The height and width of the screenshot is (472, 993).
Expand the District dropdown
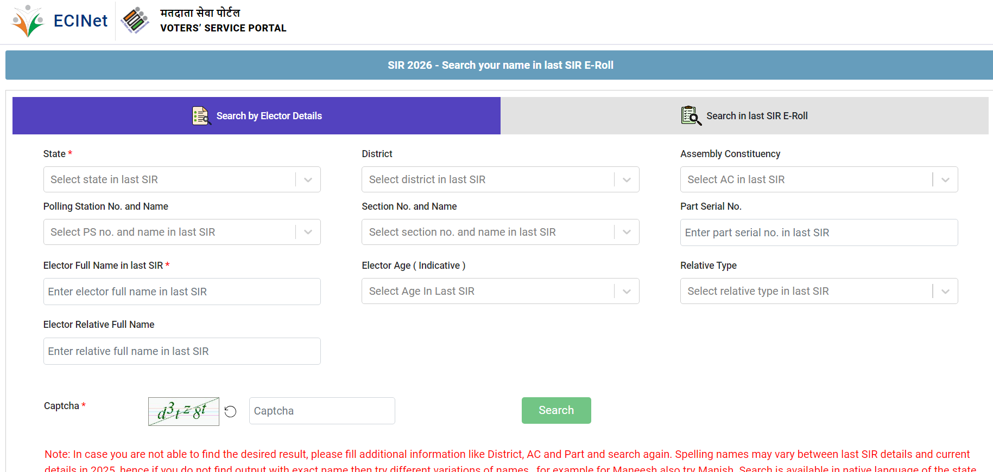click(x=500, y=179)
